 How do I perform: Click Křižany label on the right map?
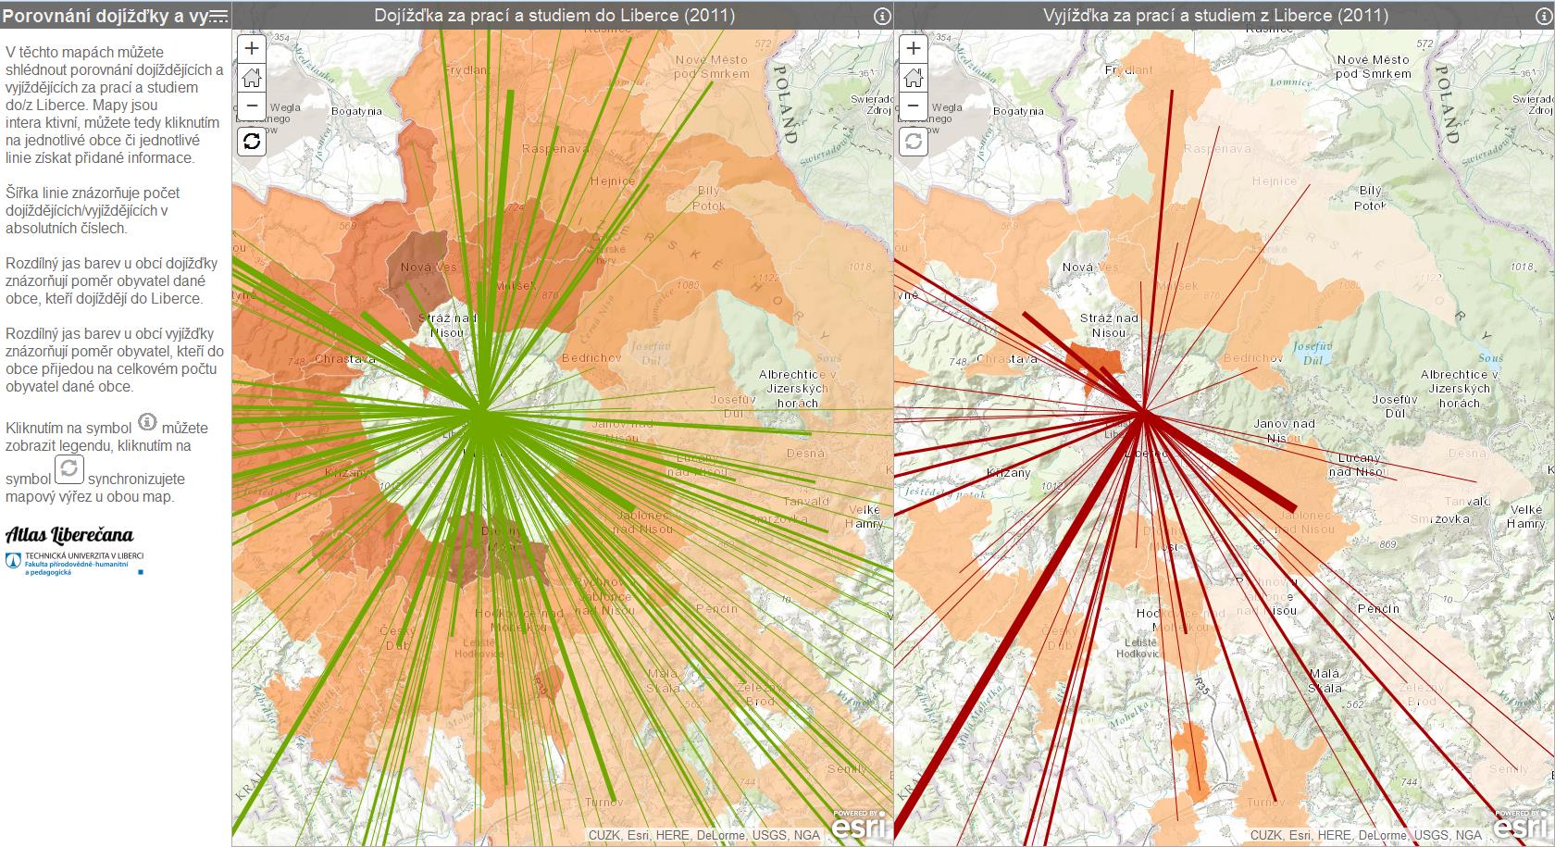click(x=1008, y=472)
